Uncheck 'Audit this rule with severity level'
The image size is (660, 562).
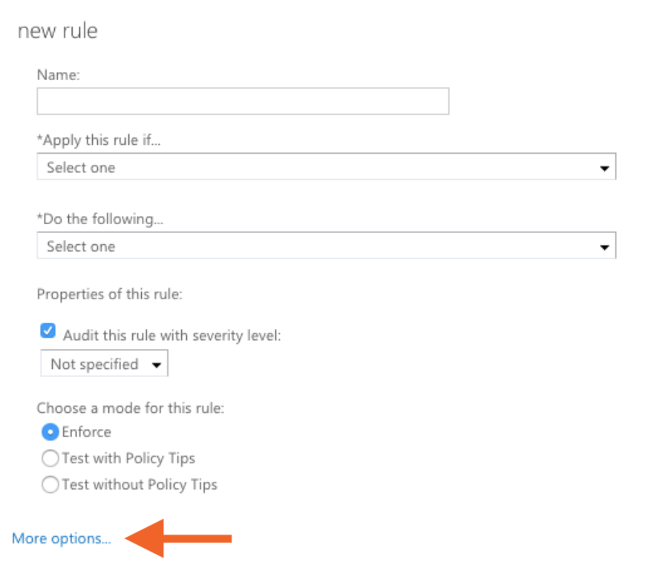[x=48, y=330]
